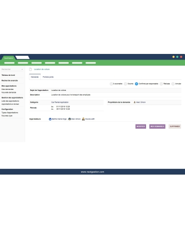
Task: Click the document icon beside Location de voiture
Action: point(30,69)
